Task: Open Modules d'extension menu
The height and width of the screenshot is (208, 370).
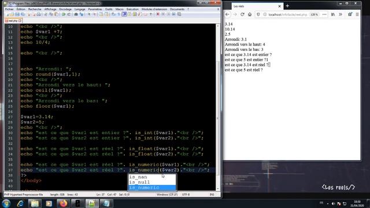Action: coord(154,9)
